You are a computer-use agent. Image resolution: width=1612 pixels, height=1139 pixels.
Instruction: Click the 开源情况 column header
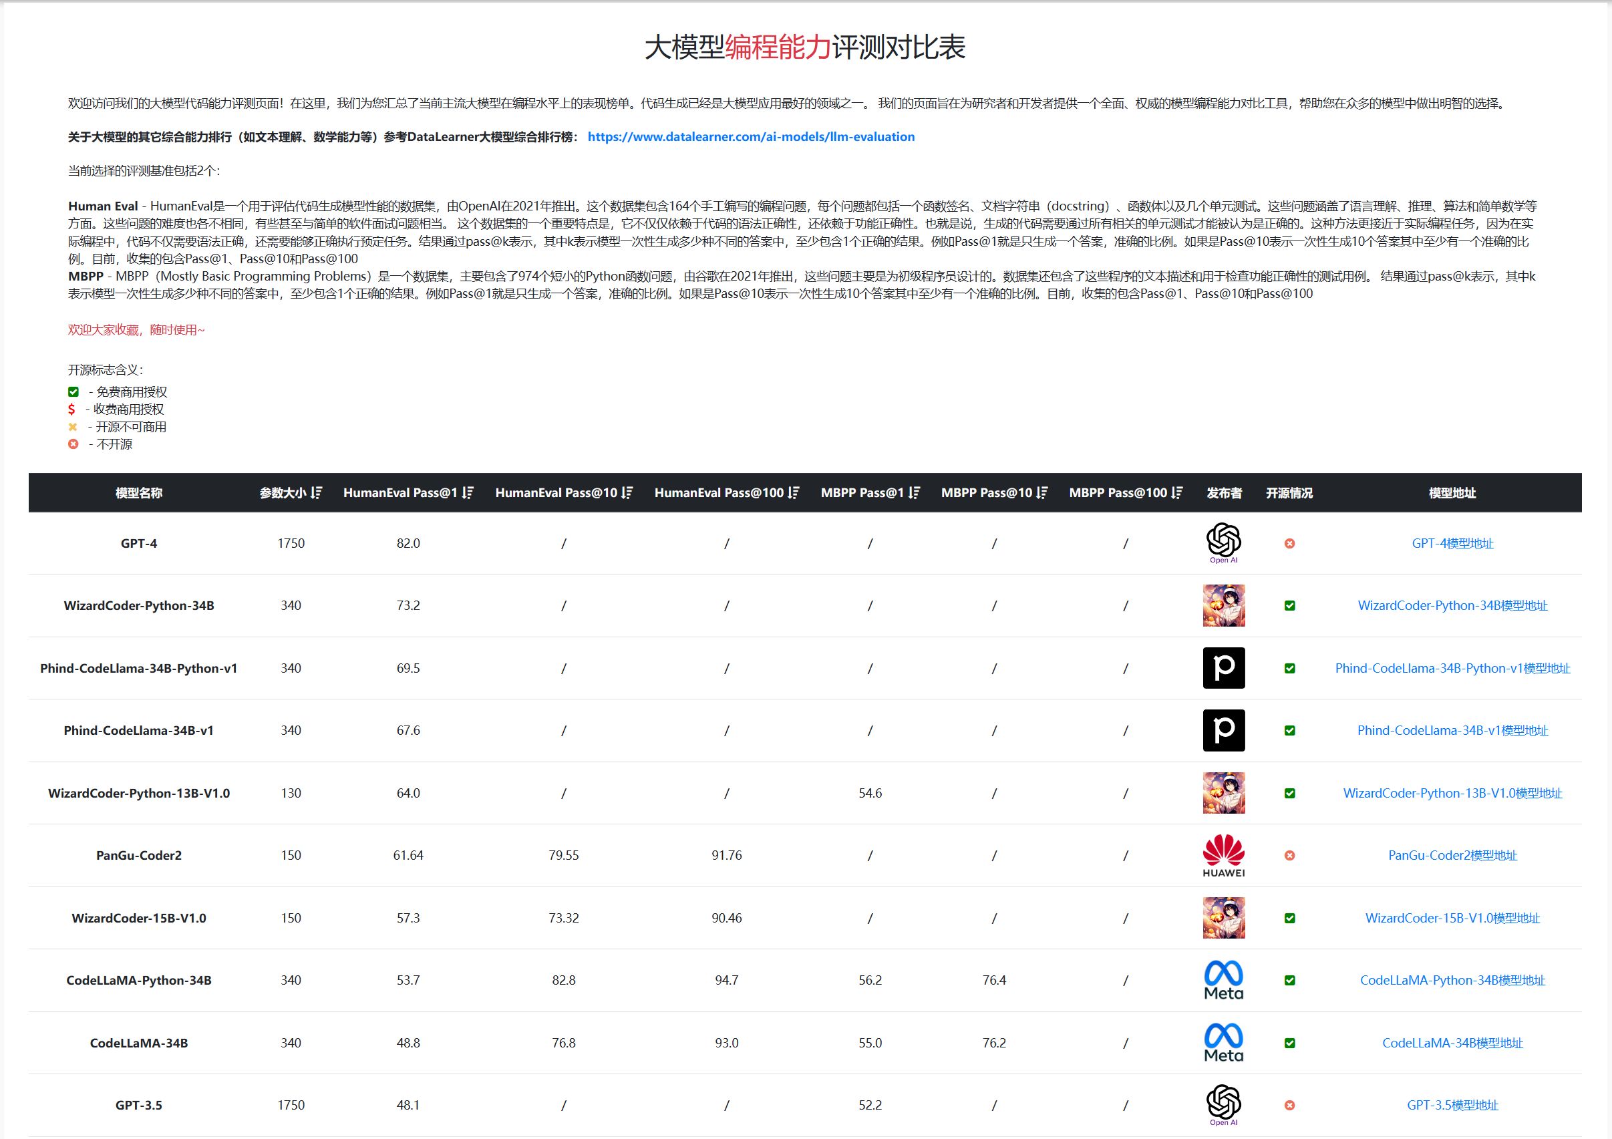(1289, 493)
